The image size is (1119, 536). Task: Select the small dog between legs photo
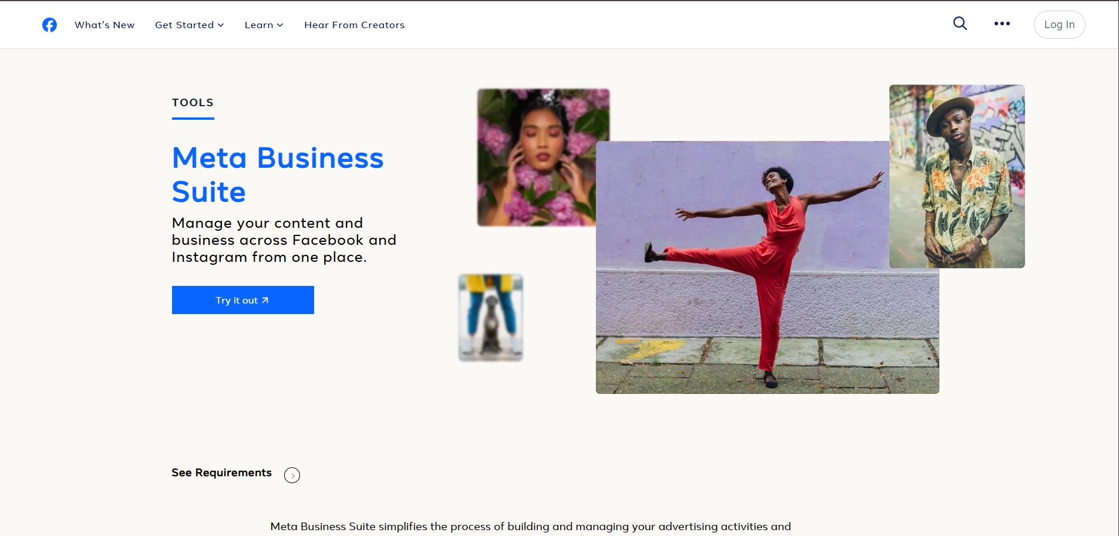pyautogui.click(x=491, y=318)
